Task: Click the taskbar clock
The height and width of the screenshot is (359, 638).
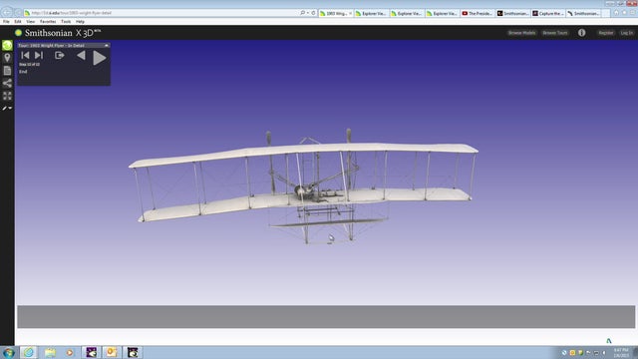Action: [621, 353]
